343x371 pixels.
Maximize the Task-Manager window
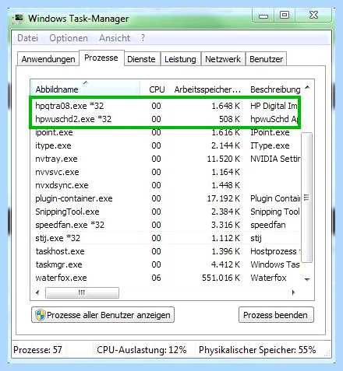point(285,15)
